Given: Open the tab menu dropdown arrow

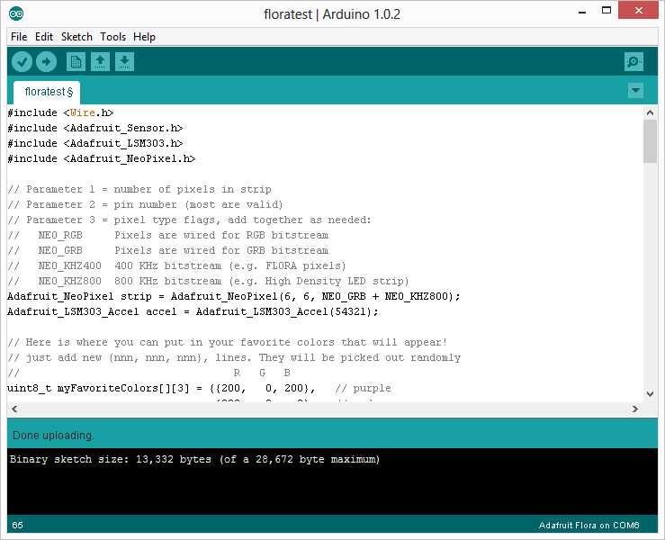Looking at the screenshot, I should point(635,90).
